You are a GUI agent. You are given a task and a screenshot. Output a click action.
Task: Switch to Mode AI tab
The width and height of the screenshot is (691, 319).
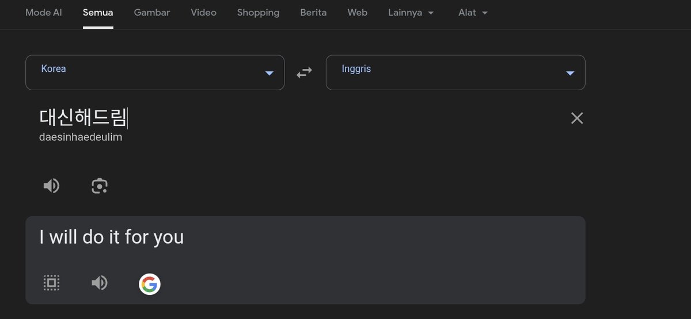44,13
